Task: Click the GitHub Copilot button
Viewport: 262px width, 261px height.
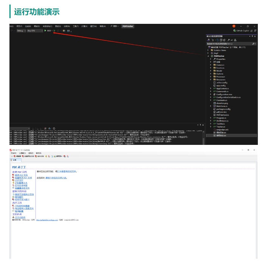Action: click(241, 31)
